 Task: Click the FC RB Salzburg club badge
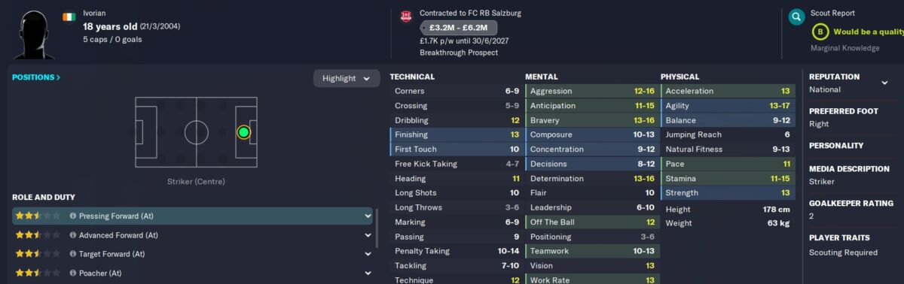tap(406, 16)
